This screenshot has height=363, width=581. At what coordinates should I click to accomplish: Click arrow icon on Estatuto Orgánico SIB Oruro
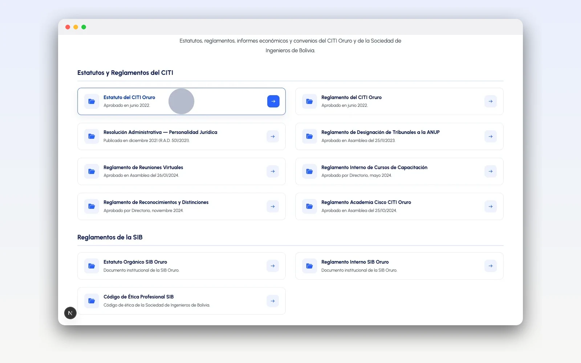(273, 266)
